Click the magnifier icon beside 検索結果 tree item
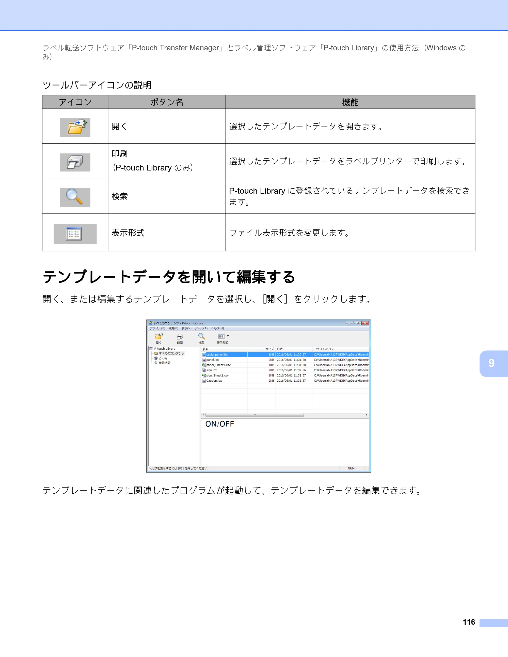The height and width of the screenshot is (657, 508). coord(156,363)
